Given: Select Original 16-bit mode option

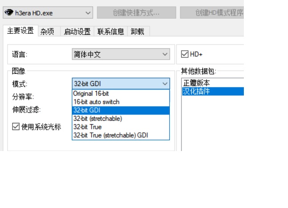Looking at the screenshot, I should (x=91, y=94).
